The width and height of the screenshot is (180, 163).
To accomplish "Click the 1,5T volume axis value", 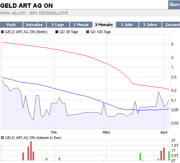I will click(x=175, y=145).
